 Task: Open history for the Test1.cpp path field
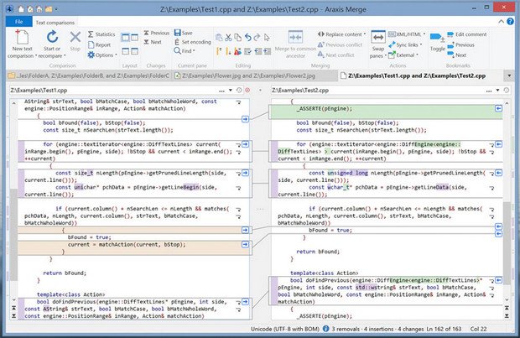(x=239, y=91)
